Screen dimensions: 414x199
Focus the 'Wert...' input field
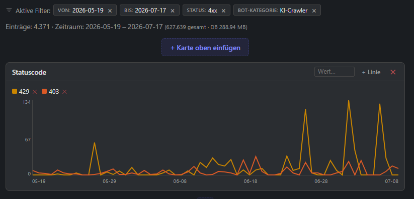(334, 72)
